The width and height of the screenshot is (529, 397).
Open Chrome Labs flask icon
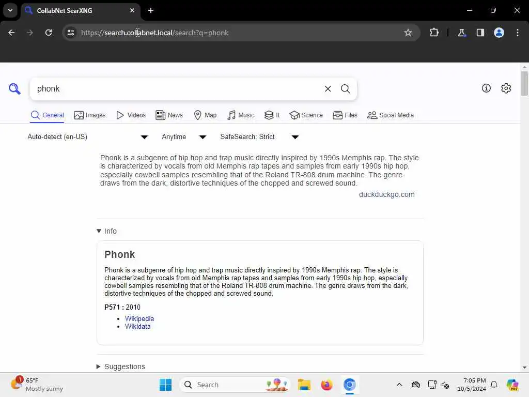coord(461,33)
